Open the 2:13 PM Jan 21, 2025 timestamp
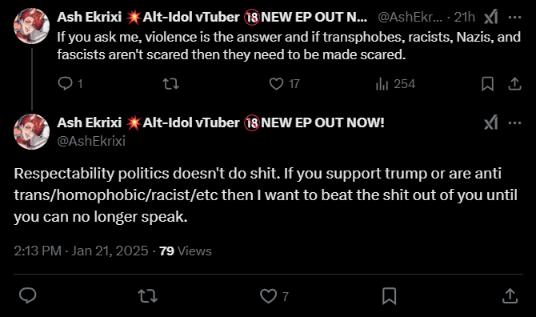 pyautogui.click(x=81, y=251)
